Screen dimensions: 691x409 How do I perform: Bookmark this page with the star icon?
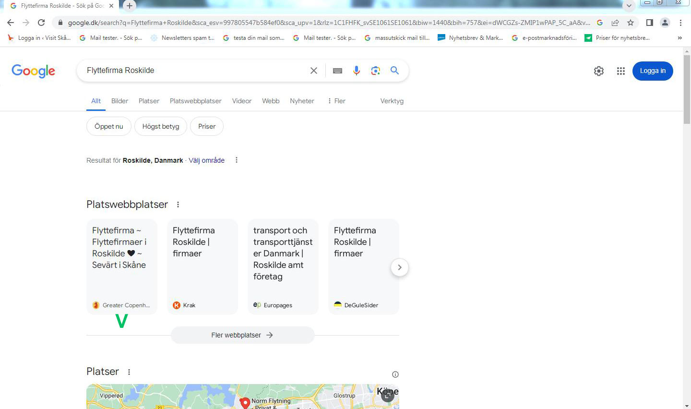click(631, 23)
